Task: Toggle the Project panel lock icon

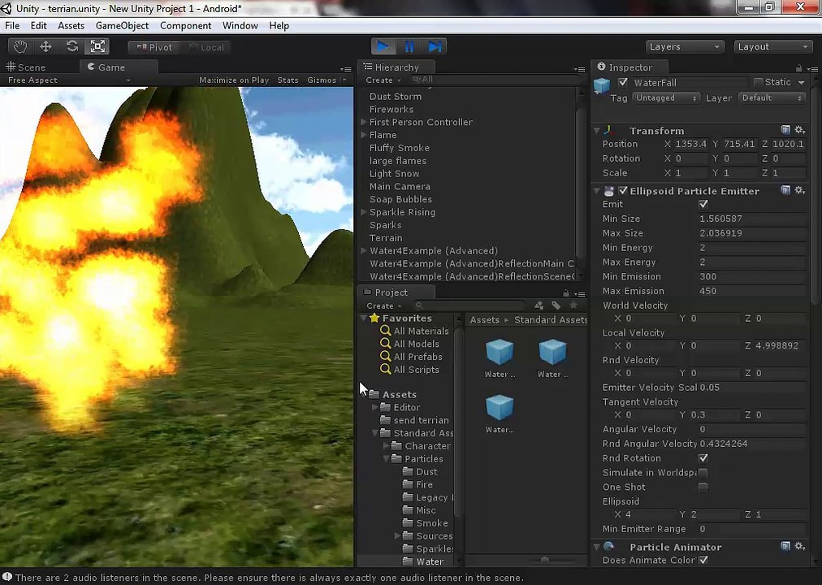Action: 565,293
